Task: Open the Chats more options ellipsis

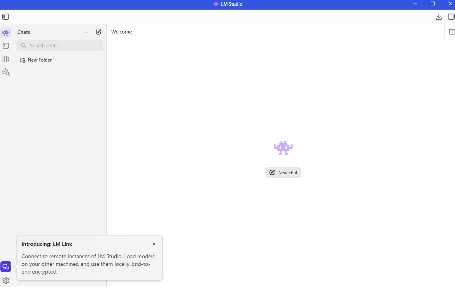Action: (87, 32)
